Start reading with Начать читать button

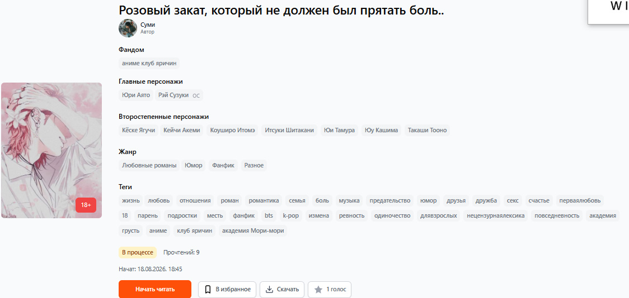pyautogui.click(x=155, y=289)
